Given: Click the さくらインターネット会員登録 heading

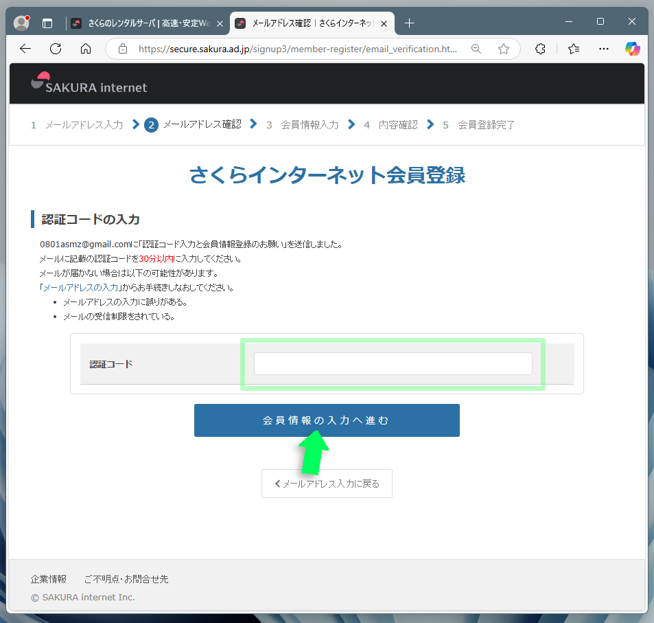Looking at the screenshot, I should pos(327,175).
